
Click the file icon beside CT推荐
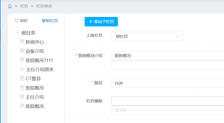pyautogui.click(x=22, y=78)
